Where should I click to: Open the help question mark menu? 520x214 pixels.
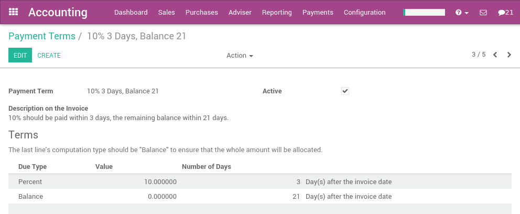[461, 13]
